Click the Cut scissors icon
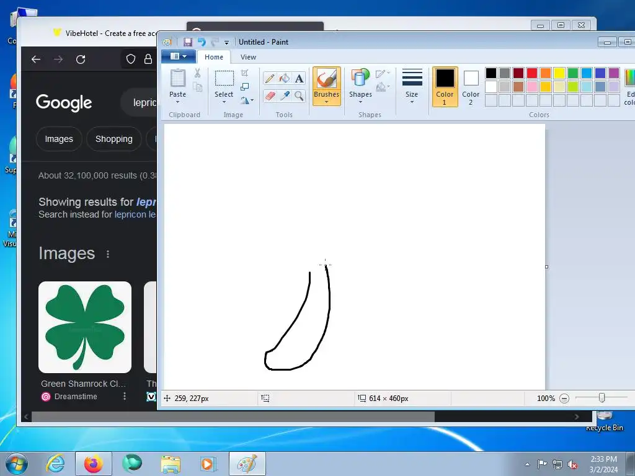 (x=198, y=73)
